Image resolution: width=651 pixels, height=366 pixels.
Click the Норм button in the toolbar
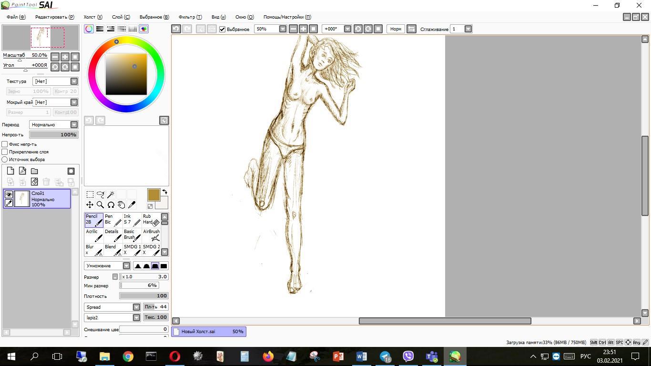(x=396, y=29)
